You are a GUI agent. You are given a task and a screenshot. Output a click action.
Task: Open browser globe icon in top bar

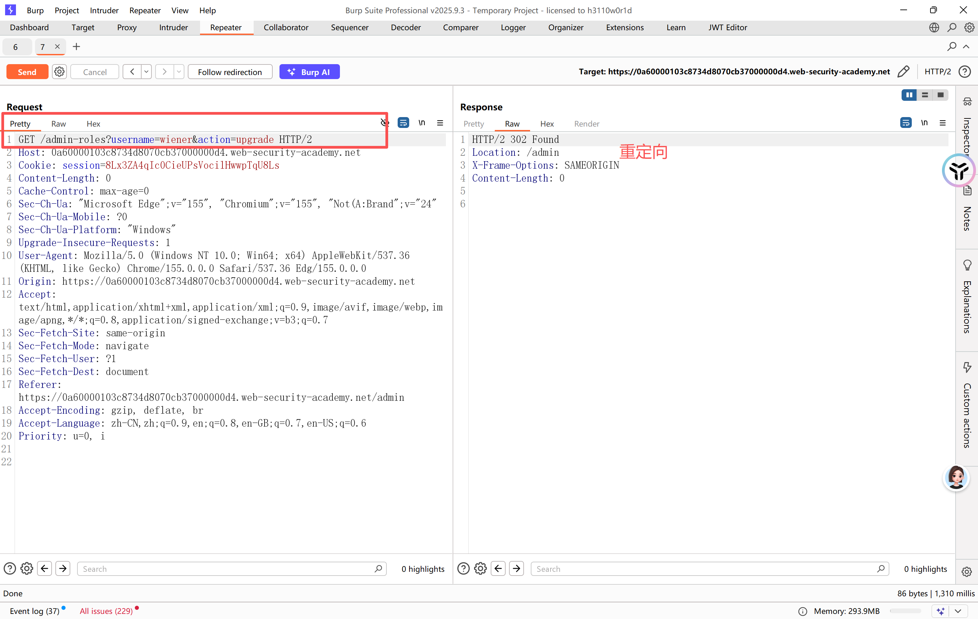point(934,27)
